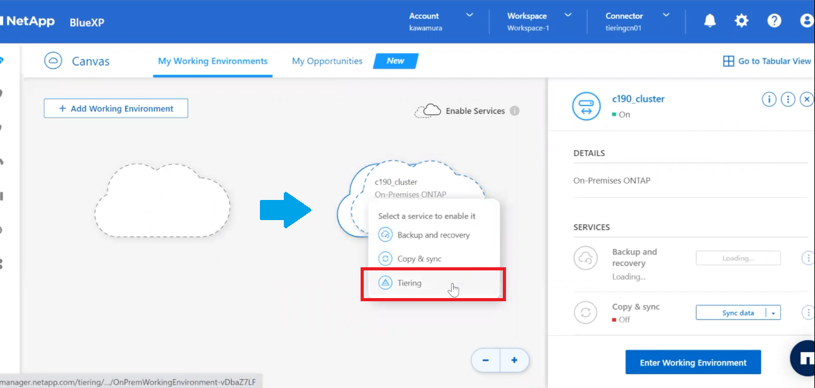Click the c190_cluster label on canvas cloud

(x=396, y=182)
